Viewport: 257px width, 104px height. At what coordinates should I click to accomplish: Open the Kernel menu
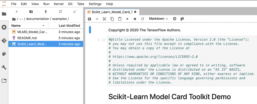[x=59, y=4]
